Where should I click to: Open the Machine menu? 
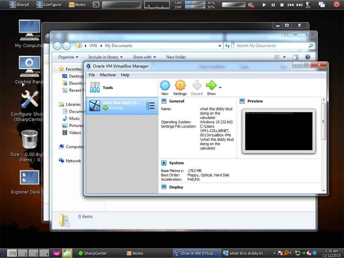pyautogui.click(x=108, y=75)
